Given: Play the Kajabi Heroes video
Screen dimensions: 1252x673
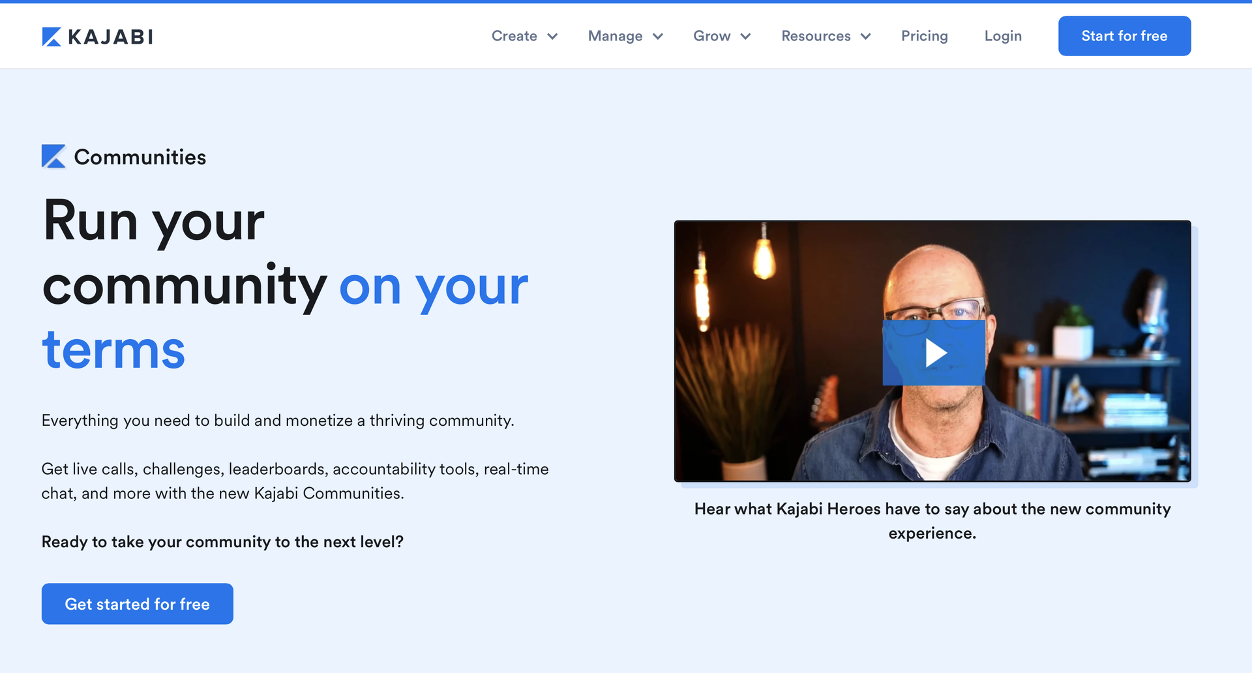Looking at the screenshot, I should (934, 353).
